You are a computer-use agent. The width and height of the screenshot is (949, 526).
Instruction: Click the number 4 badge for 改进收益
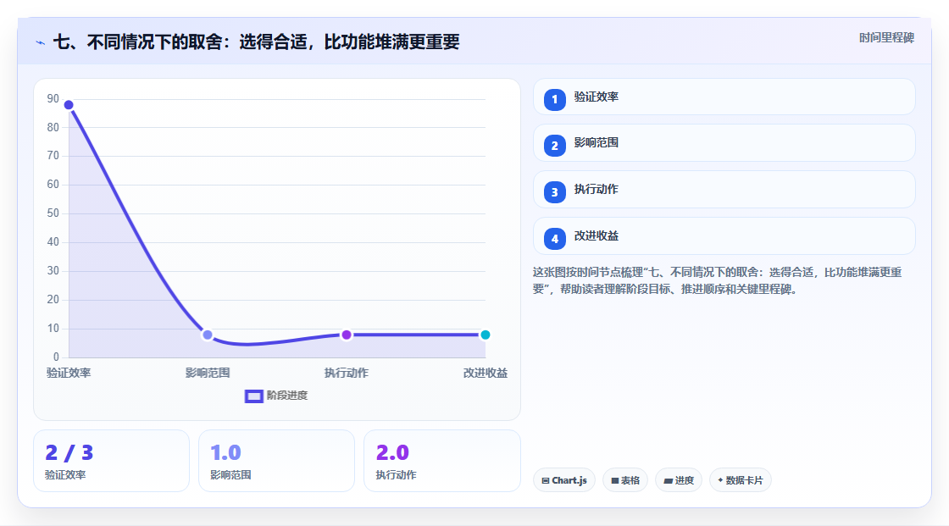point(554,239)
